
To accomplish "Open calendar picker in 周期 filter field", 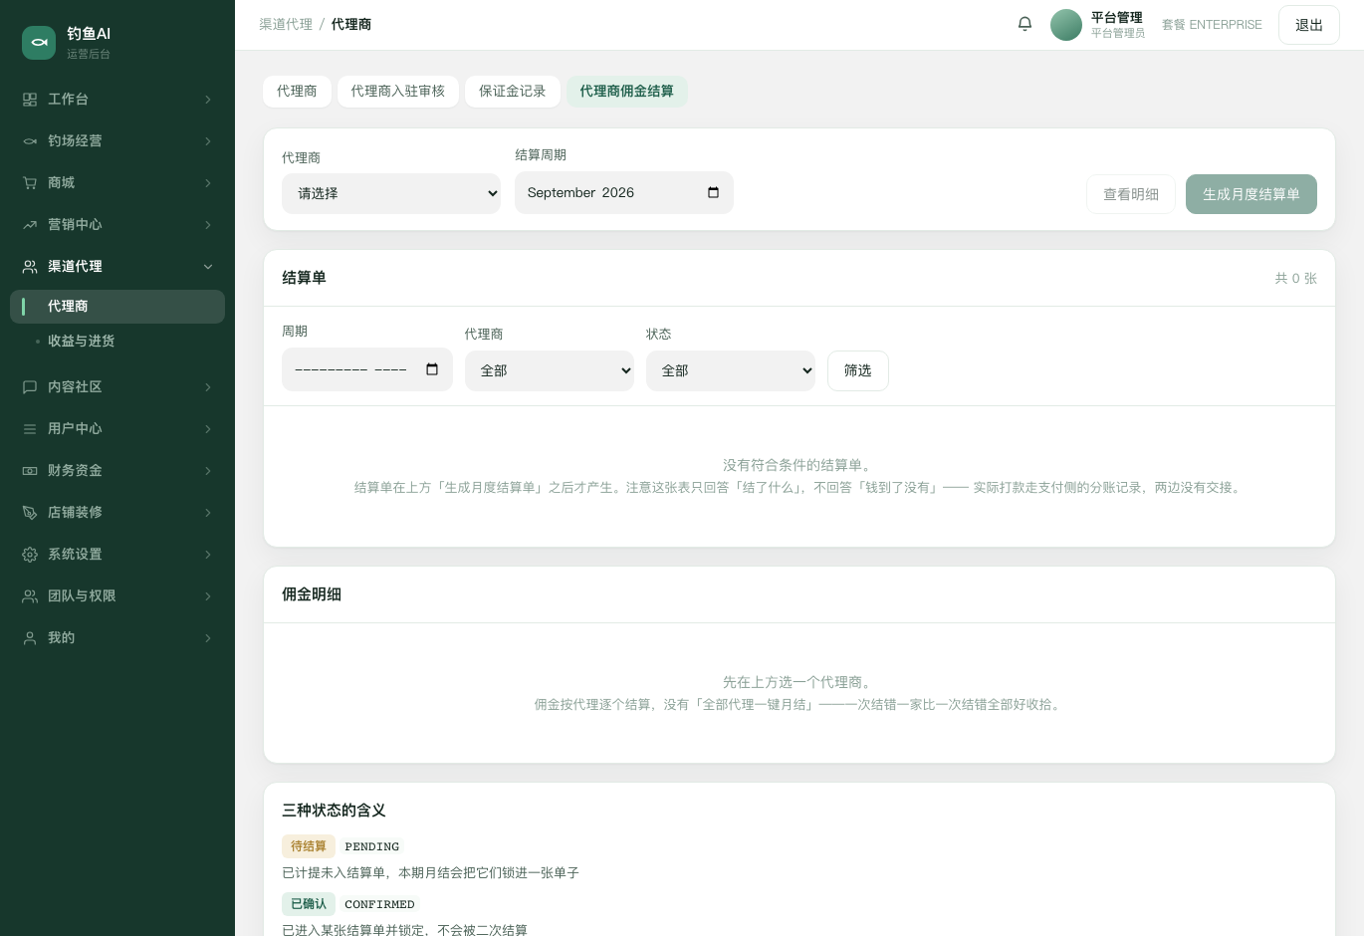I will 432,369.
